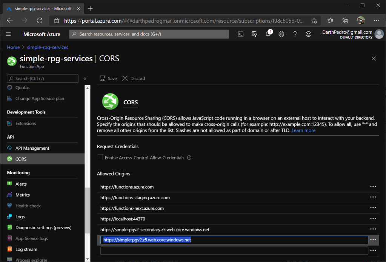The width and height of the screenshot is (386, 262).
Task: Click the feedback smiley icon
Action: [308, 34]
